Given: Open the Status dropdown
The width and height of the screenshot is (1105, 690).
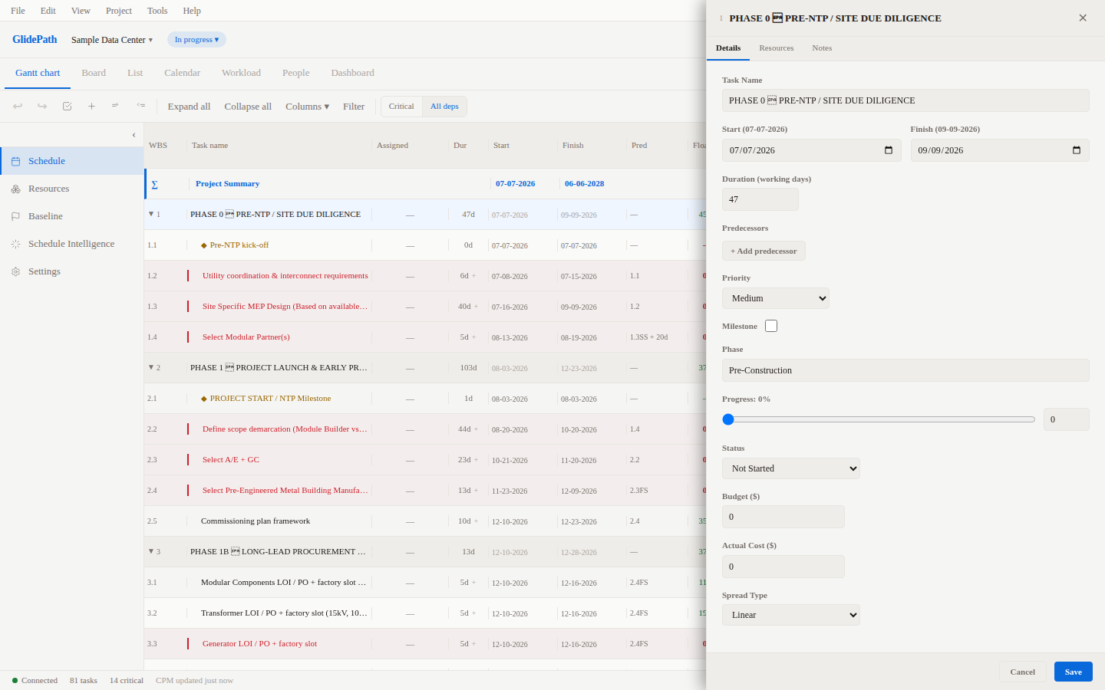Looking at the screenshot, I should pos(791,468).
